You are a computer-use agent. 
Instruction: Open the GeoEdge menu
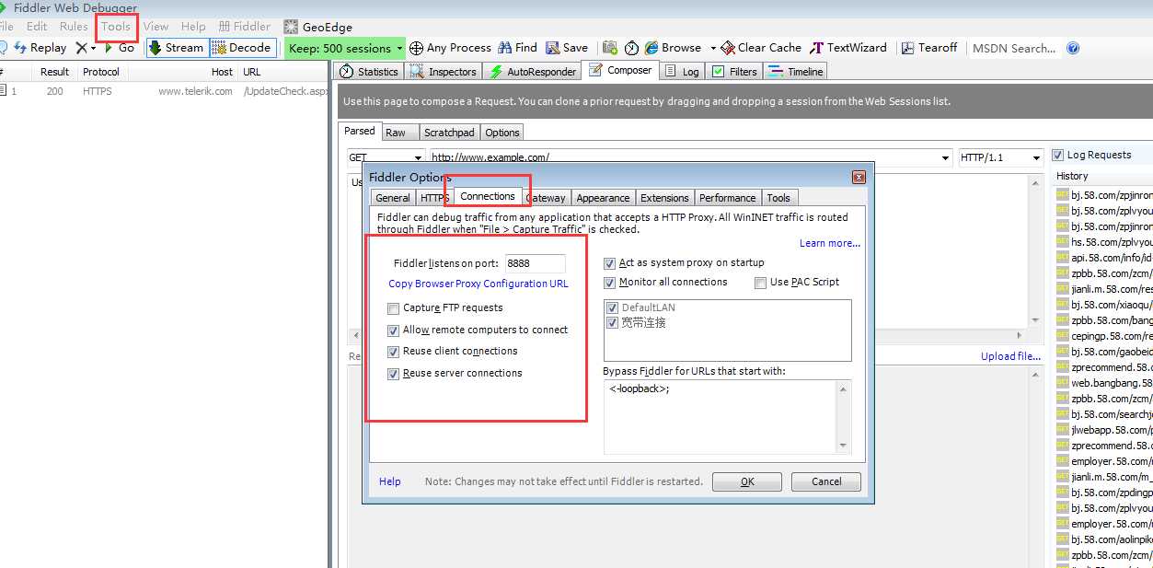[317, 27]
